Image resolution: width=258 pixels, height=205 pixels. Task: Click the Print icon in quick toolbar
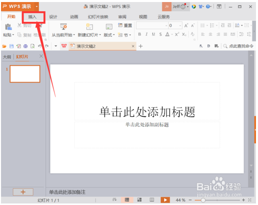point(25,46)
